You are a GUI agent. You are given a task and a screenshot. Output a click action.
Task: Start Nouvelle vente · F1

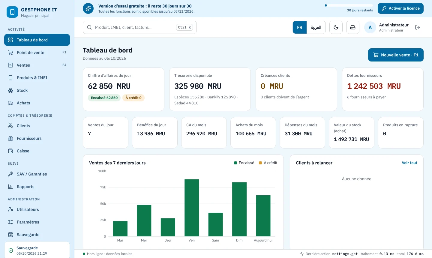[x=396, y=55]
